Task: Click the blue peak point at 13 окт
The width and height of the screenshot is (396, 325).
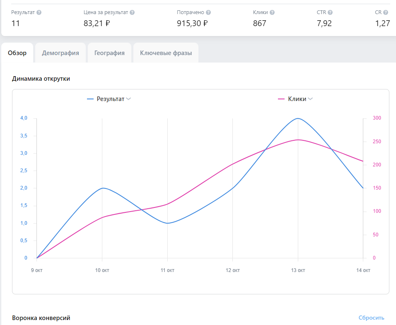Action: click(x=298, y=118)
